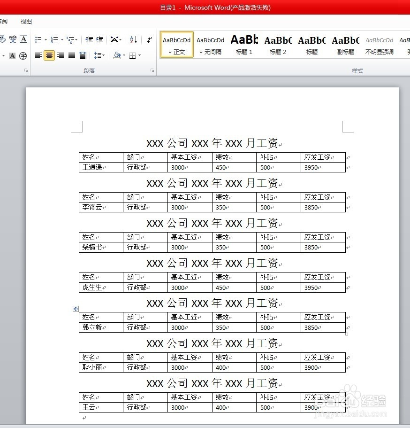This screenshot has width=410, height=428.
Task: Click the multilevel list icon
Action: point(71,40)
